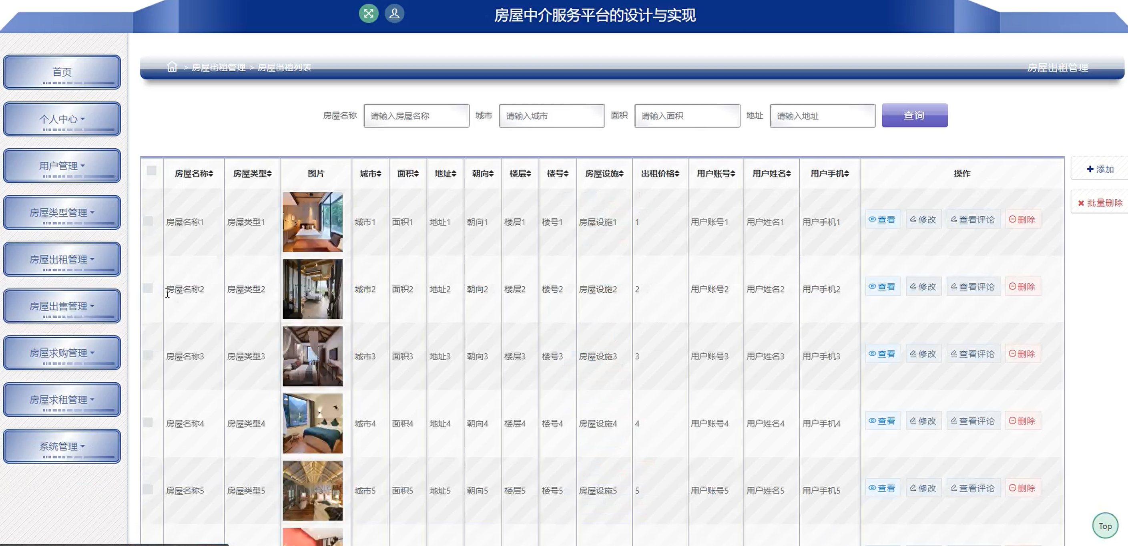Expand the 房屋出售管理 sidebar menu

62,306
